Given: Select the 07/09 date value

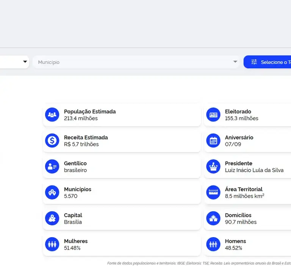Looking at the screenshot, I should (x=233, y=144).
